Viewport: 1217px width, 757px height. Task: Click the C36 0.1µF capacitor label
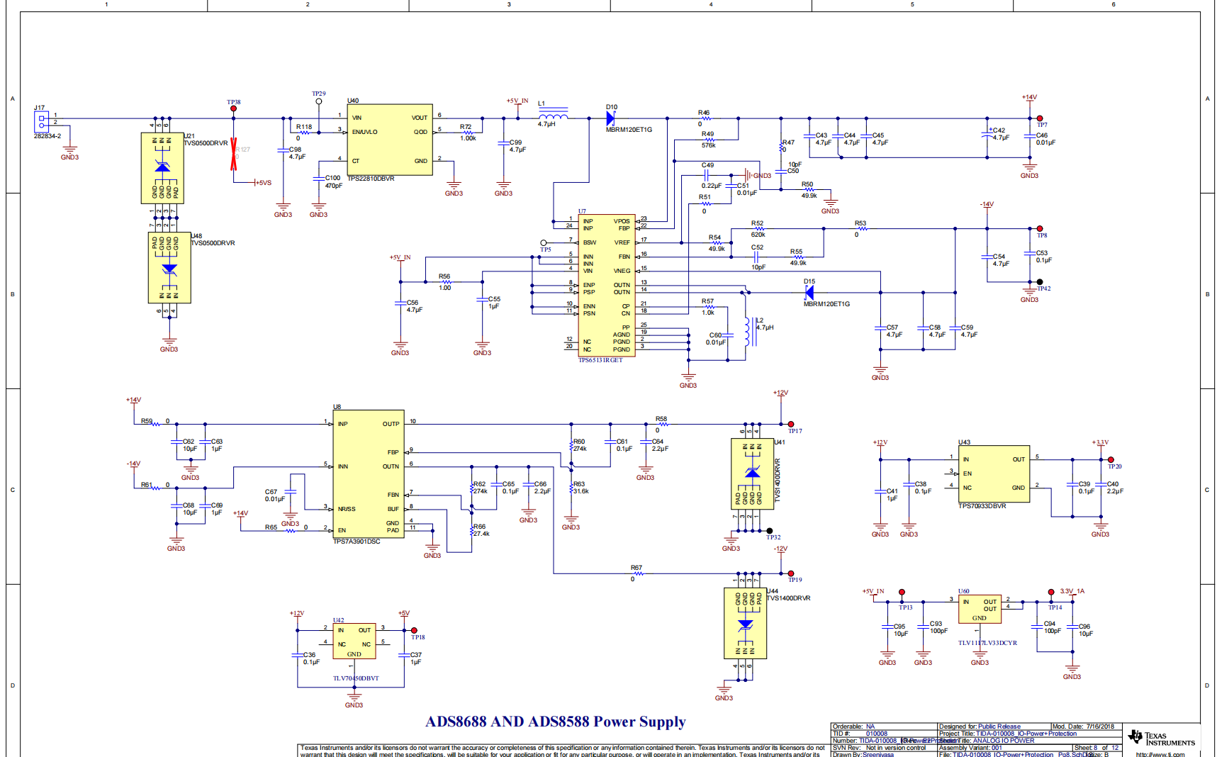(312, 658)
